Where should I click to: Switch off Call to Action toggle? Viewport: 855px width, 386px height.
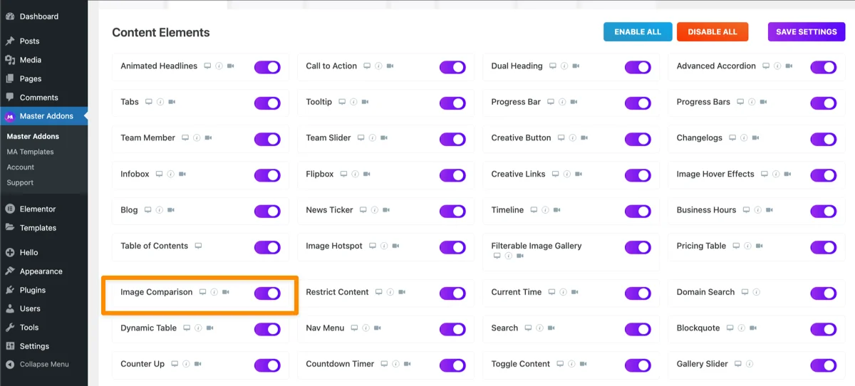pos(452,67)
